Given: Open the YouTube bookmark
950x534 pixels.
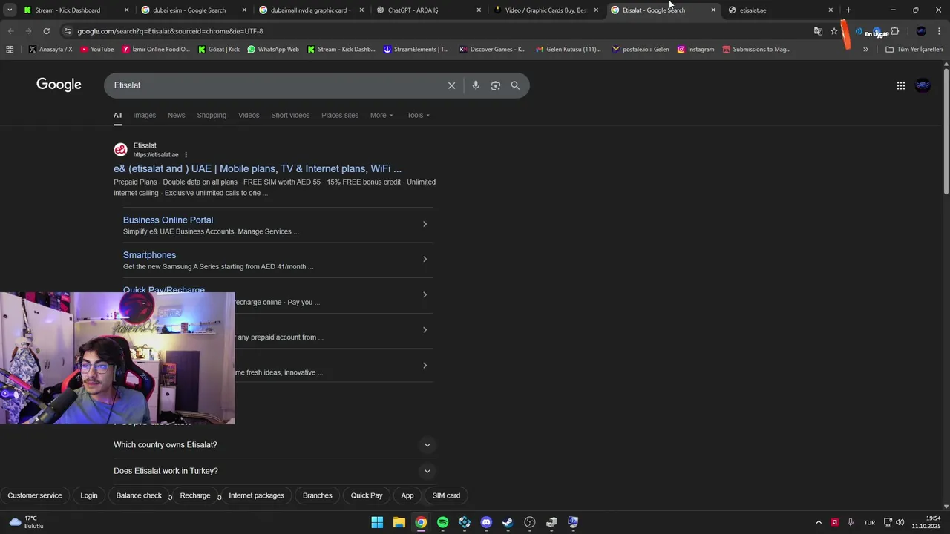Looking at the screenshot, I should (96, 50).
